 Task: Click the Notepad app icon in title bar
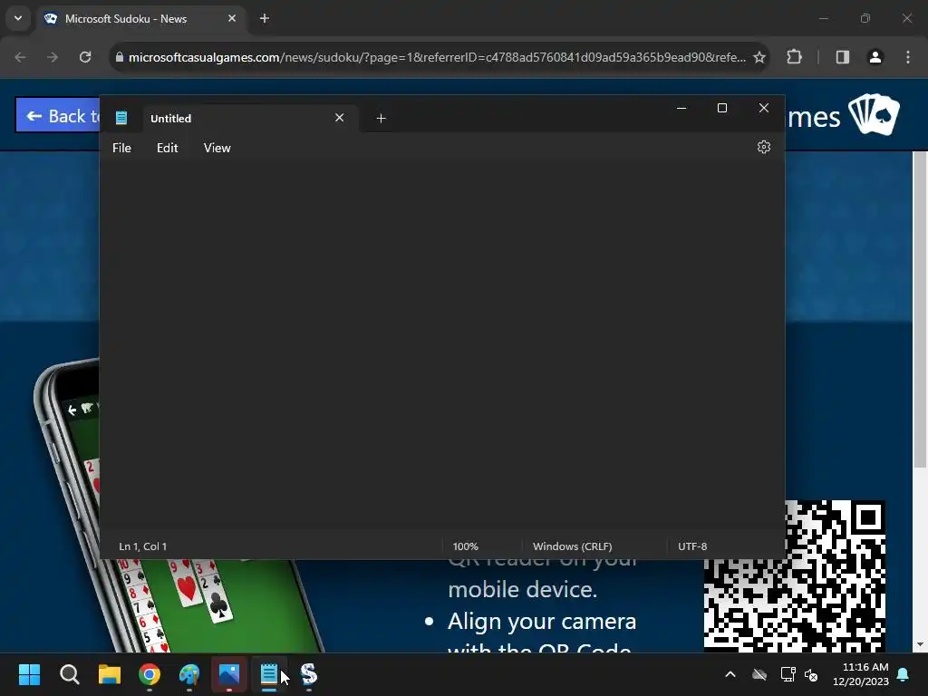(x=121, y=118)
